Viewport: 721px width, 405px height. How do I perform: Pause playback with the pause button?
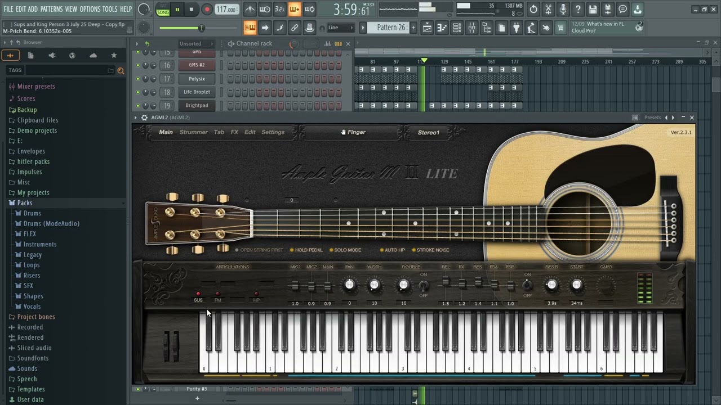[x=177, y=10]
